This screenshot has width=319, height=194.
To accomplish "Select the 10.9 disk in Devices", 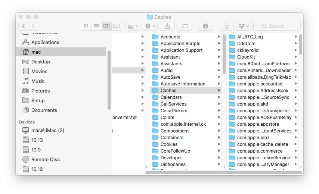I will pyautogui.click(x=61, y=150).
